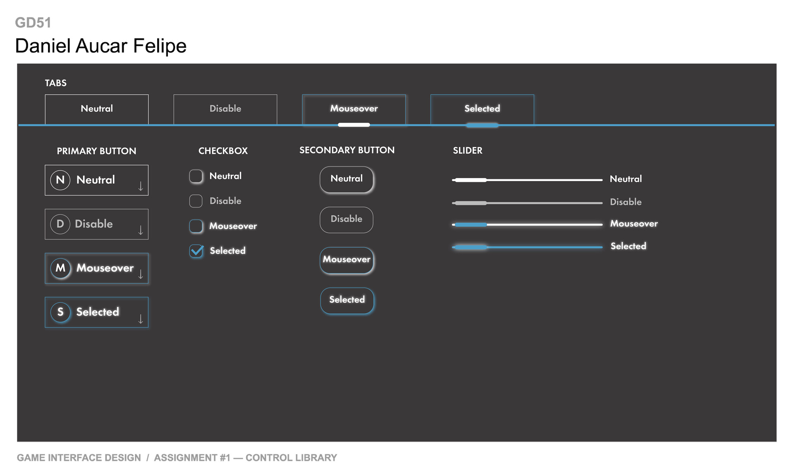Open the Selected tab
794x476 pixels.
coord(482,109)
